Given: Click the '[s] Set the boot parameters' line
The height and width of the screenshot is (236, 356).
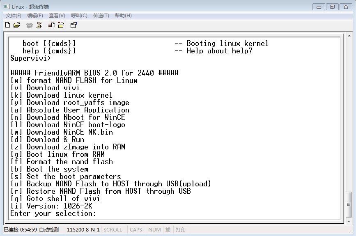Looking at the screenshot, I should 66,176.
